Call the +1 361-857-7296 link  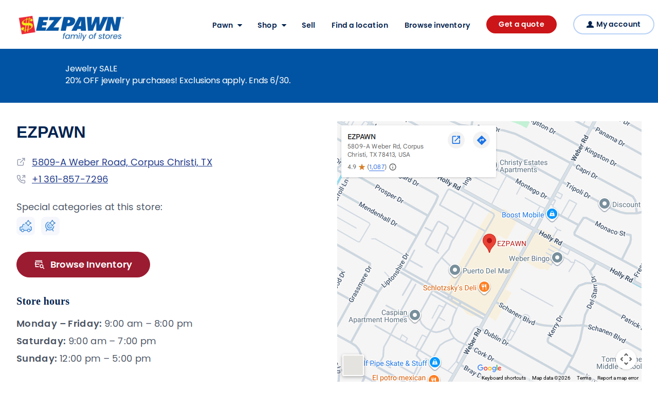click(70, 179)
